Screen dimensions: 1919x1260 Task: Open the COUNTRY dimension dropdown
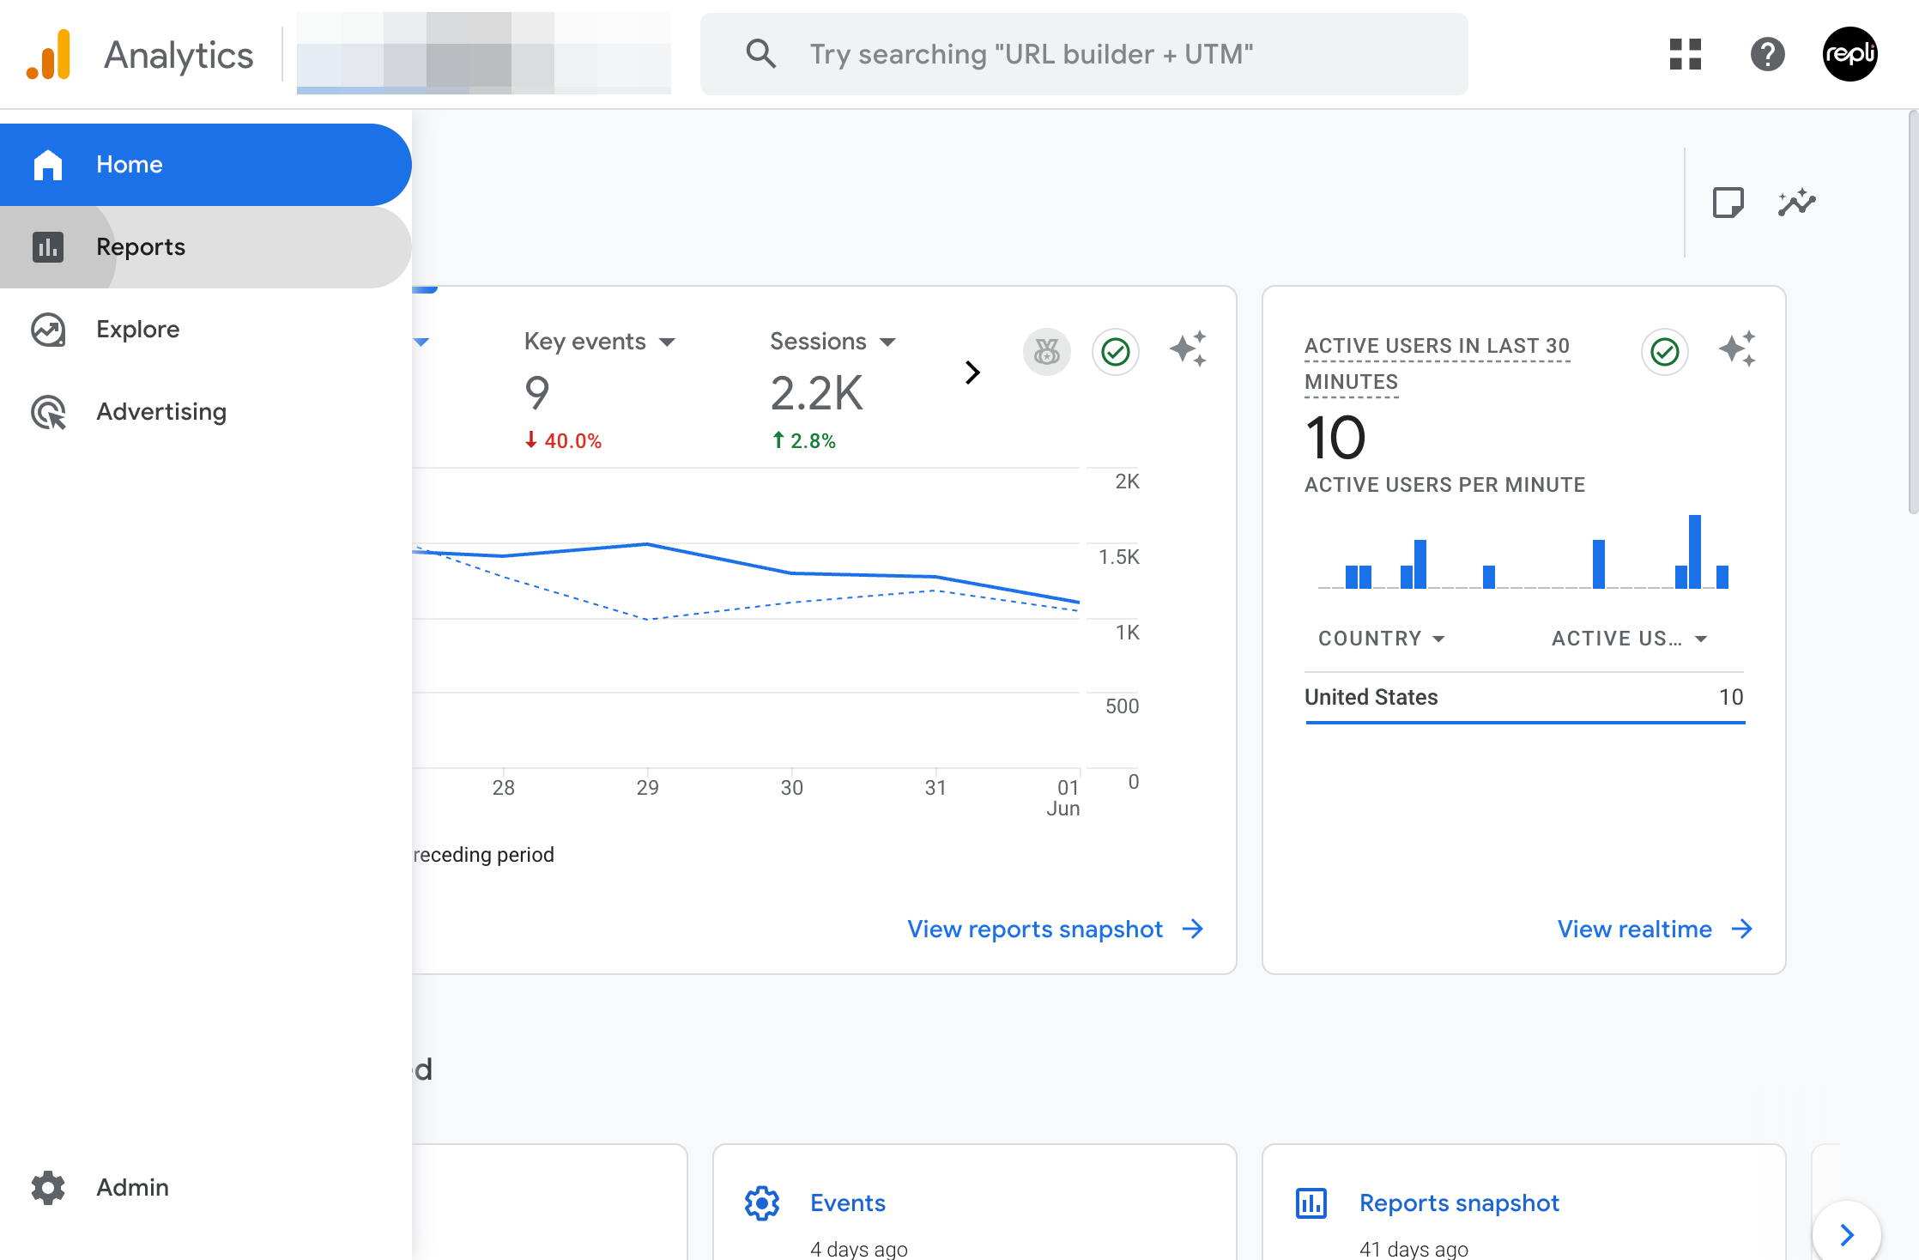(1382, 639)
